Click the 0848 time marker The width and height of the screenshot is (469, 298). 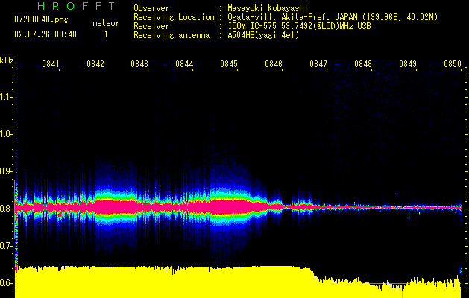pos(363,64)
